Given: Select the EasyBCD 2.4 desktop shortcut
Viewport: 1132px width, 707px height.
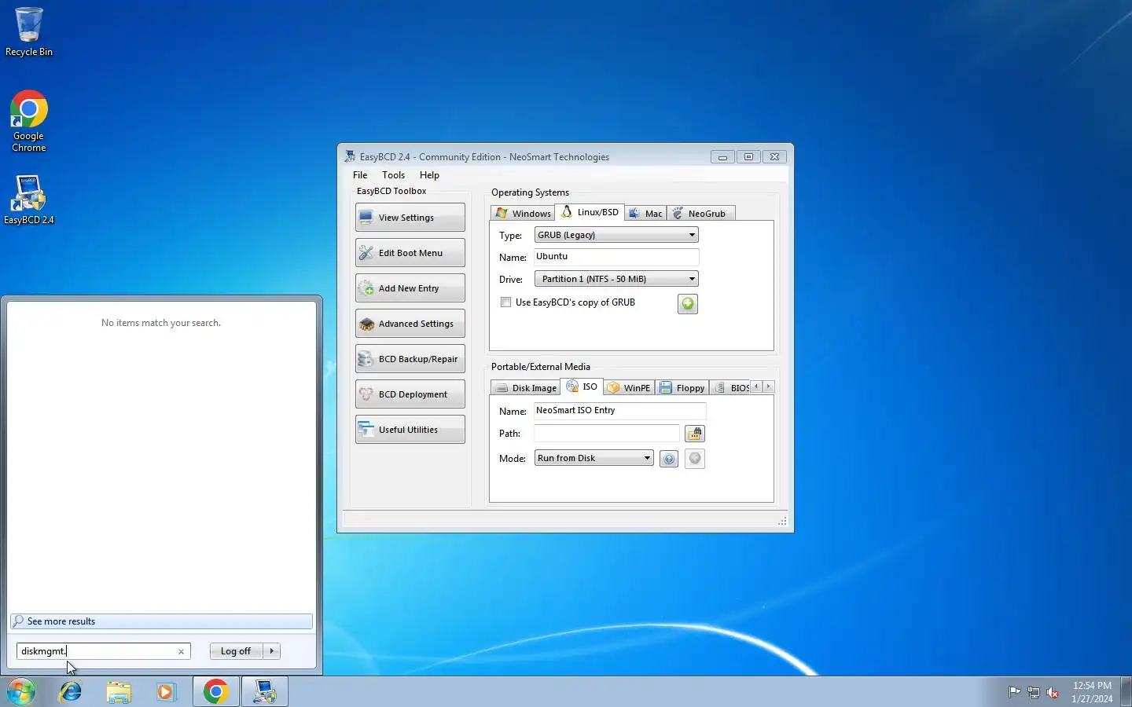Looking at the screenshot, I should pyautogui.click(x=29, y=200).
